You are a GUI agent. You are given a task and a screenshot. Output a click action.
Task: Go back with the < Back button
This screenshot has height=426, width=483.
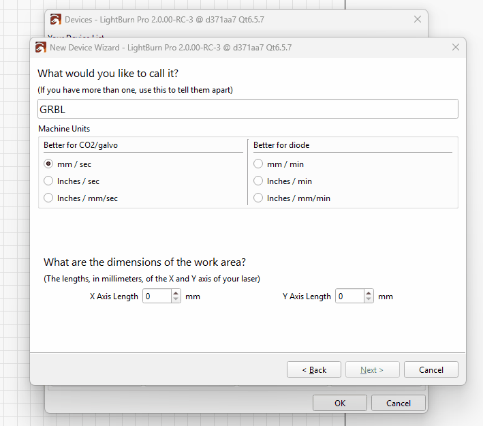click(314, 369)
